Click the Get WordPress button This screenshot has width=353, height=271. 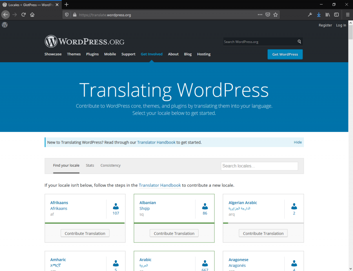[x=285, y=54]
